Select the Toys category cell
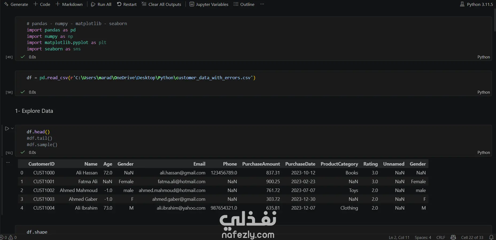 353,190
